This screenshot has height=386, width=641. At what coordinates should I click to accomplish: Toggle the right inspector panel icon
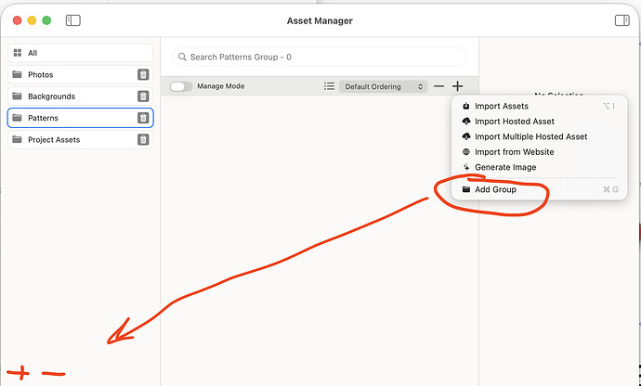click(621, 20)
